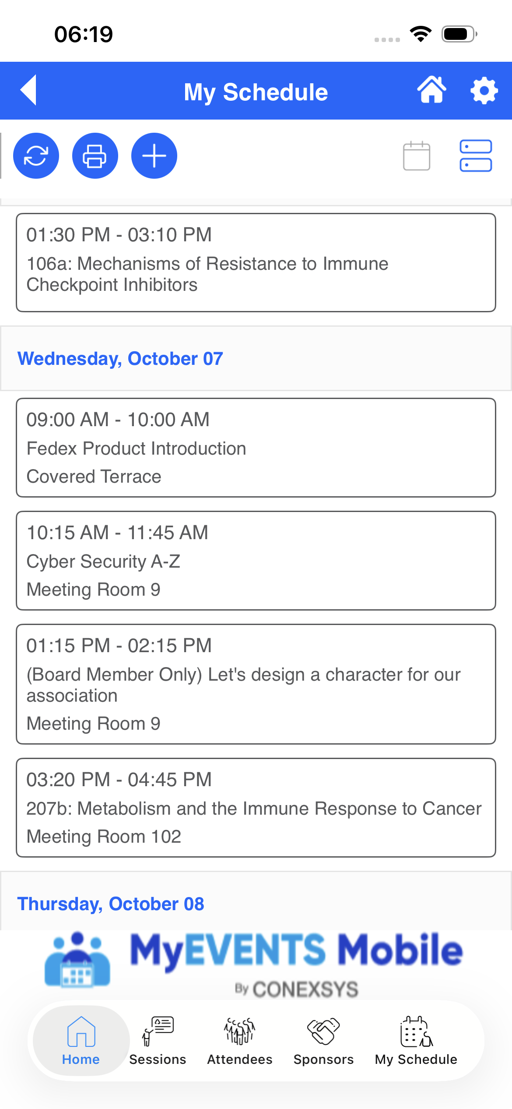Print the schedule using printer icon
The image size is (512, 1109).
click(x=95, y=155)
